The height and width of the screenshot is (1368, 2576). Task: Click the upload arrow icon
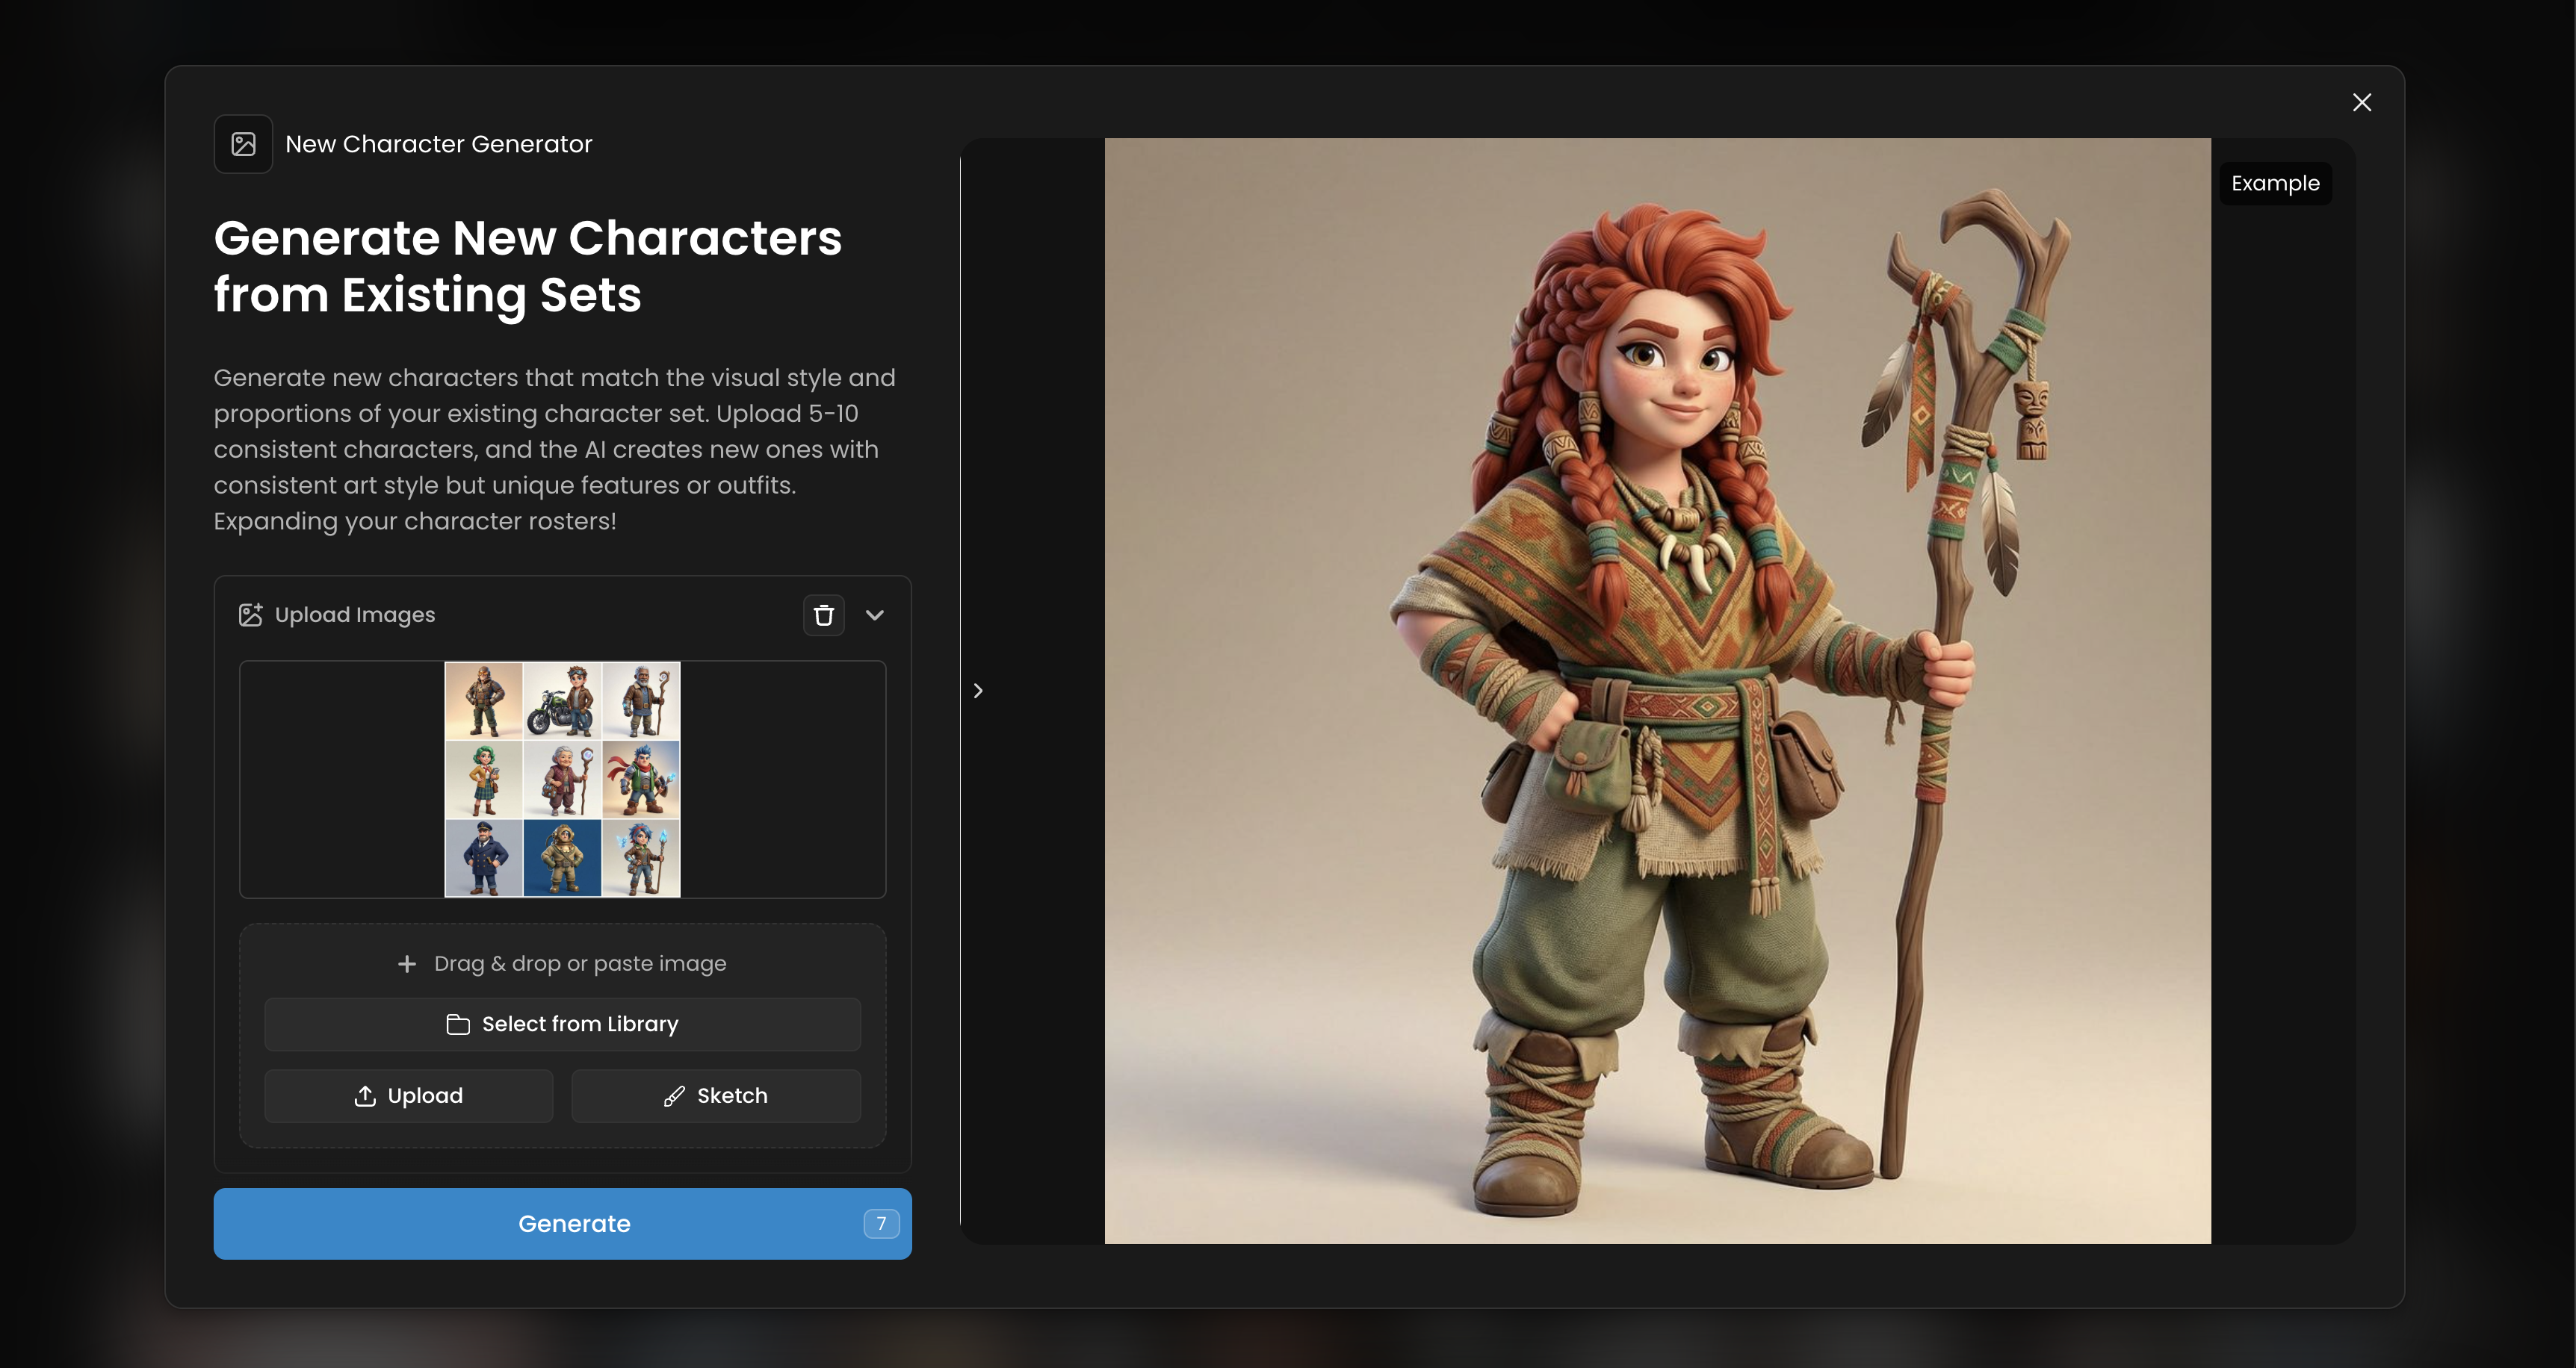pyautogui.click(x=365, y=1095)
